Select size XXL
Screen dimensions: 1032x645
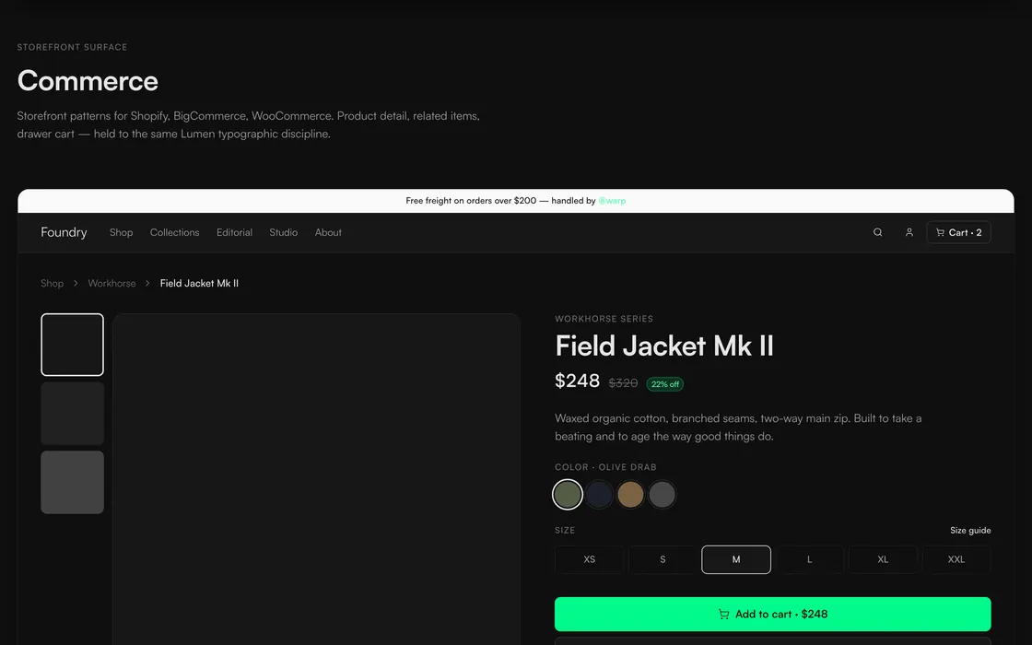[956, 559]
